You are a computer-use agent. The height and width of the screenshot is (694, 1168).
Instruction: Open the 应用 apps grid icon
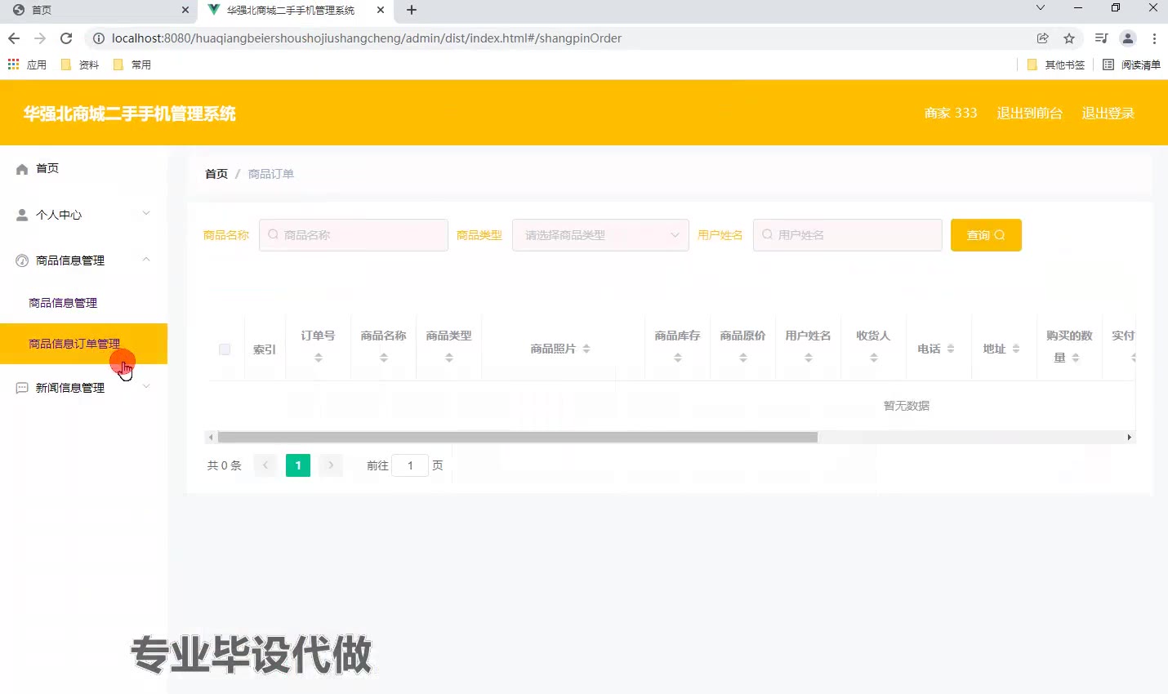[13, 65]
